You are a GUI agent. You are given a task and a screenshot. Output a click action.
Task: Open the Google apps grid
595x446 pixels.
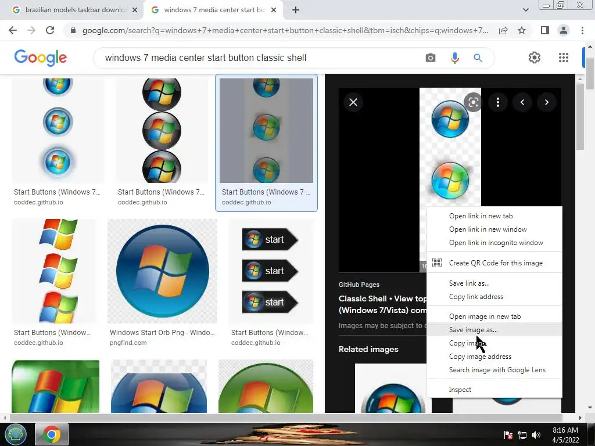(564, 57)
